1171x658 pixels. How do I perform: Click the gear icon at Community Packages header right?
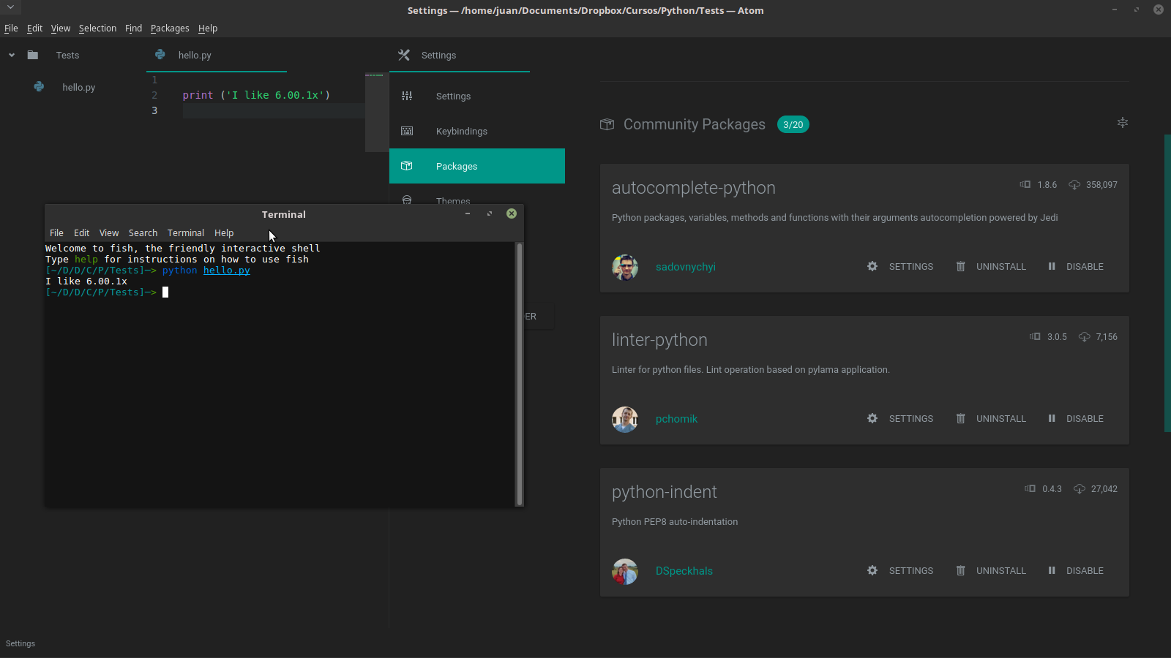tap(1123, 123)
